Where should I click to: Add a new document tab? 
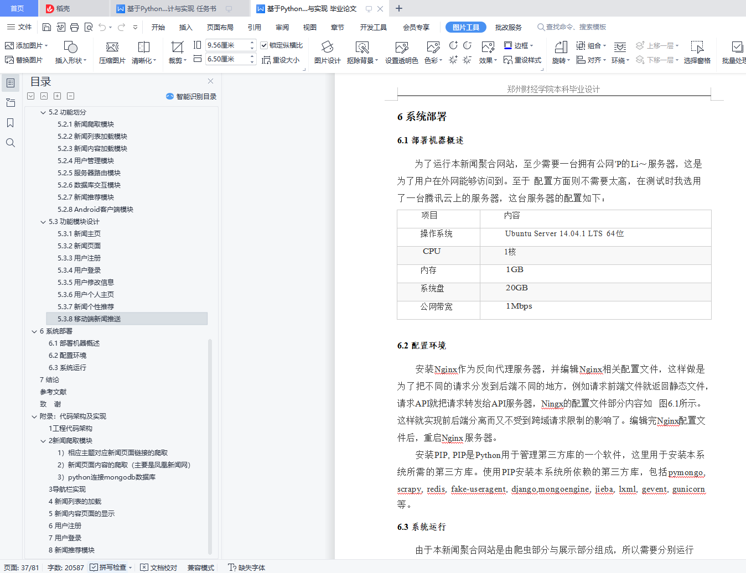399,8
